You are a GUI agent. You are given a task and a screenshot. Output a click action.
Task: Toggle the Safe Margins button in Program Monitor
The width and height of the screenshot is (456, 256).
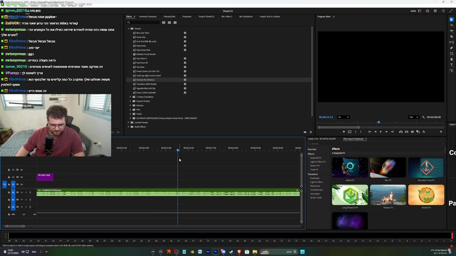click(349, 132)
